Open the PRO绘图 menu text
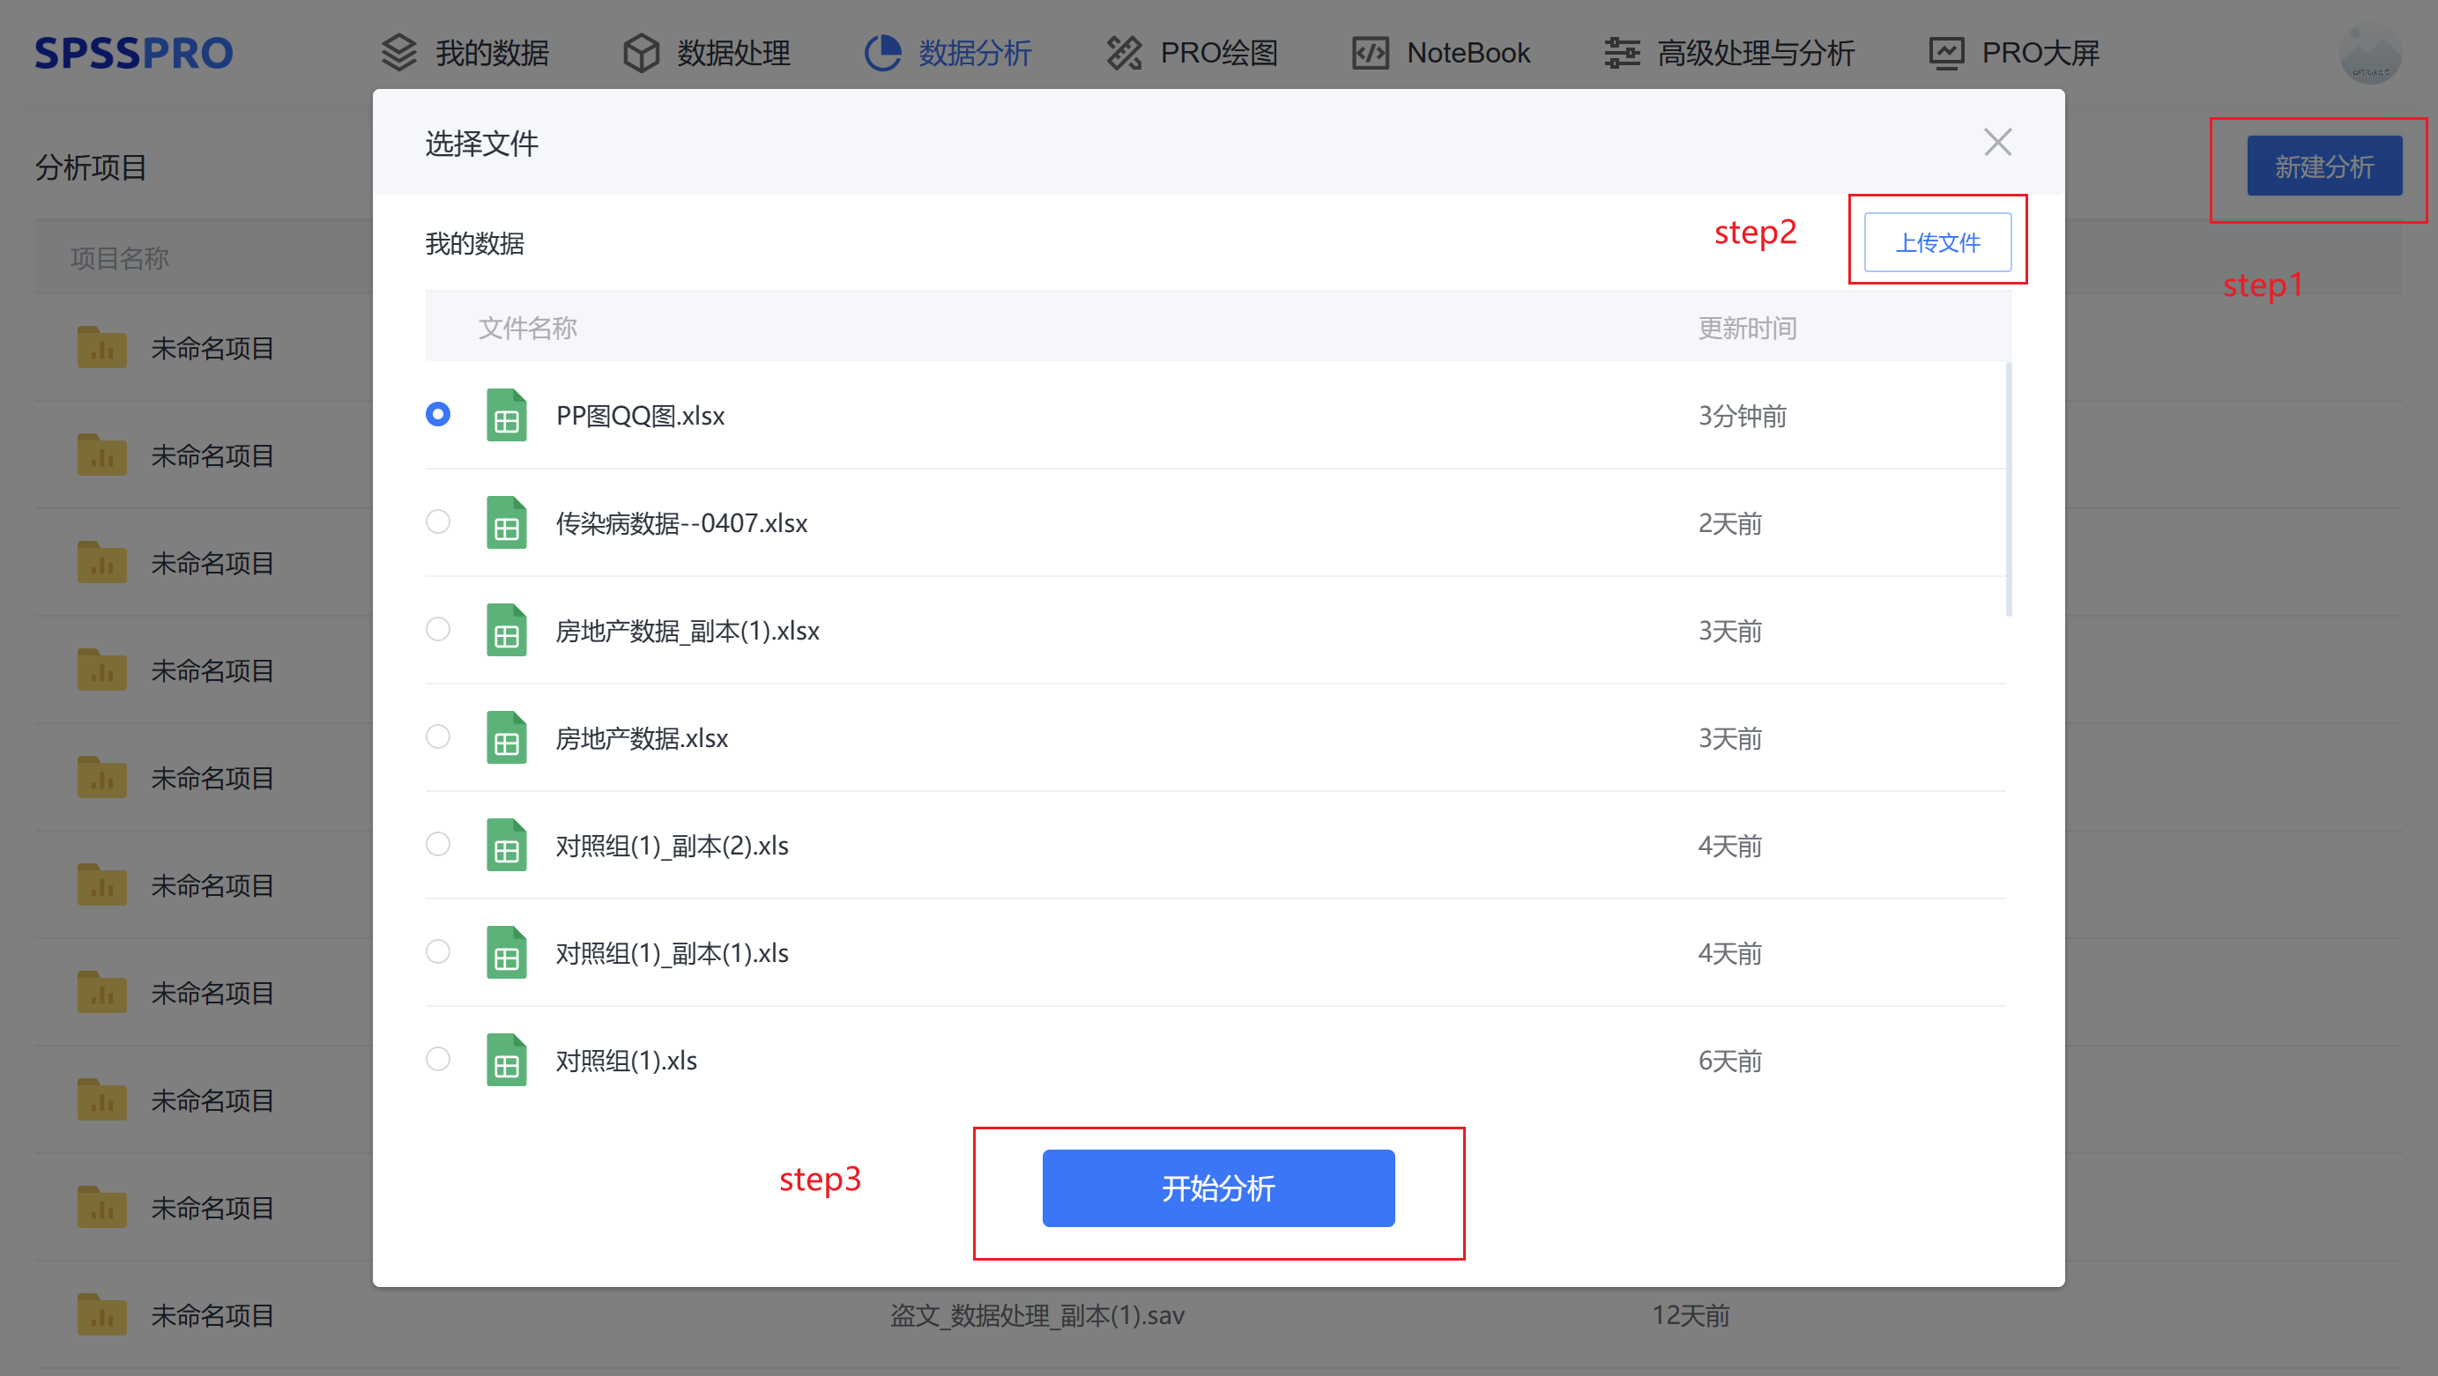The image size is (2438, 1376). click(1219, 53)
